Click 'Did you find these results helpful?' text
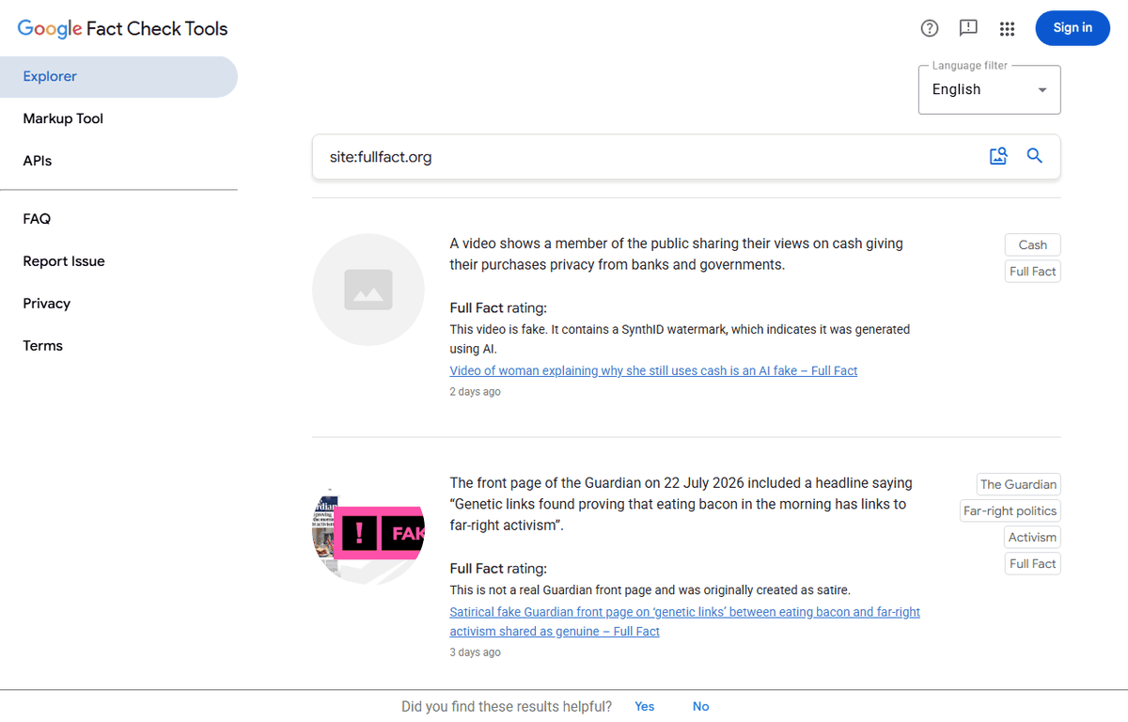The image size is (1128, 722). tap(507, 706)
